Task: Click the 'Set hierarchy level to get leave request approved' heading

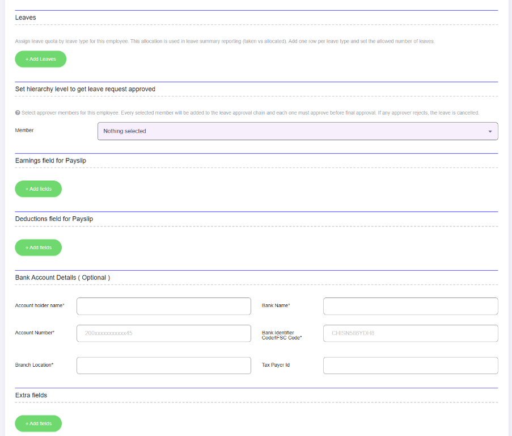Action: (x=85, y=89)
